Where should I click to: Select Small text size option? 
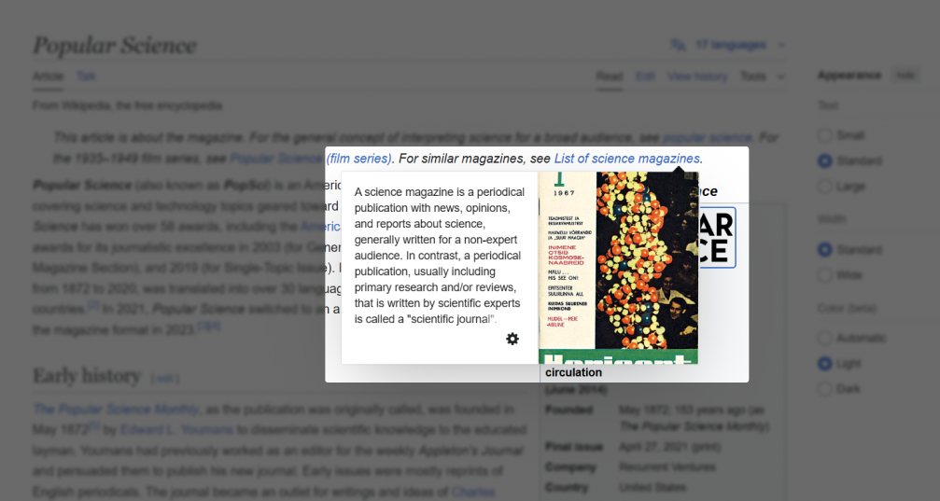tap(825, 135)
